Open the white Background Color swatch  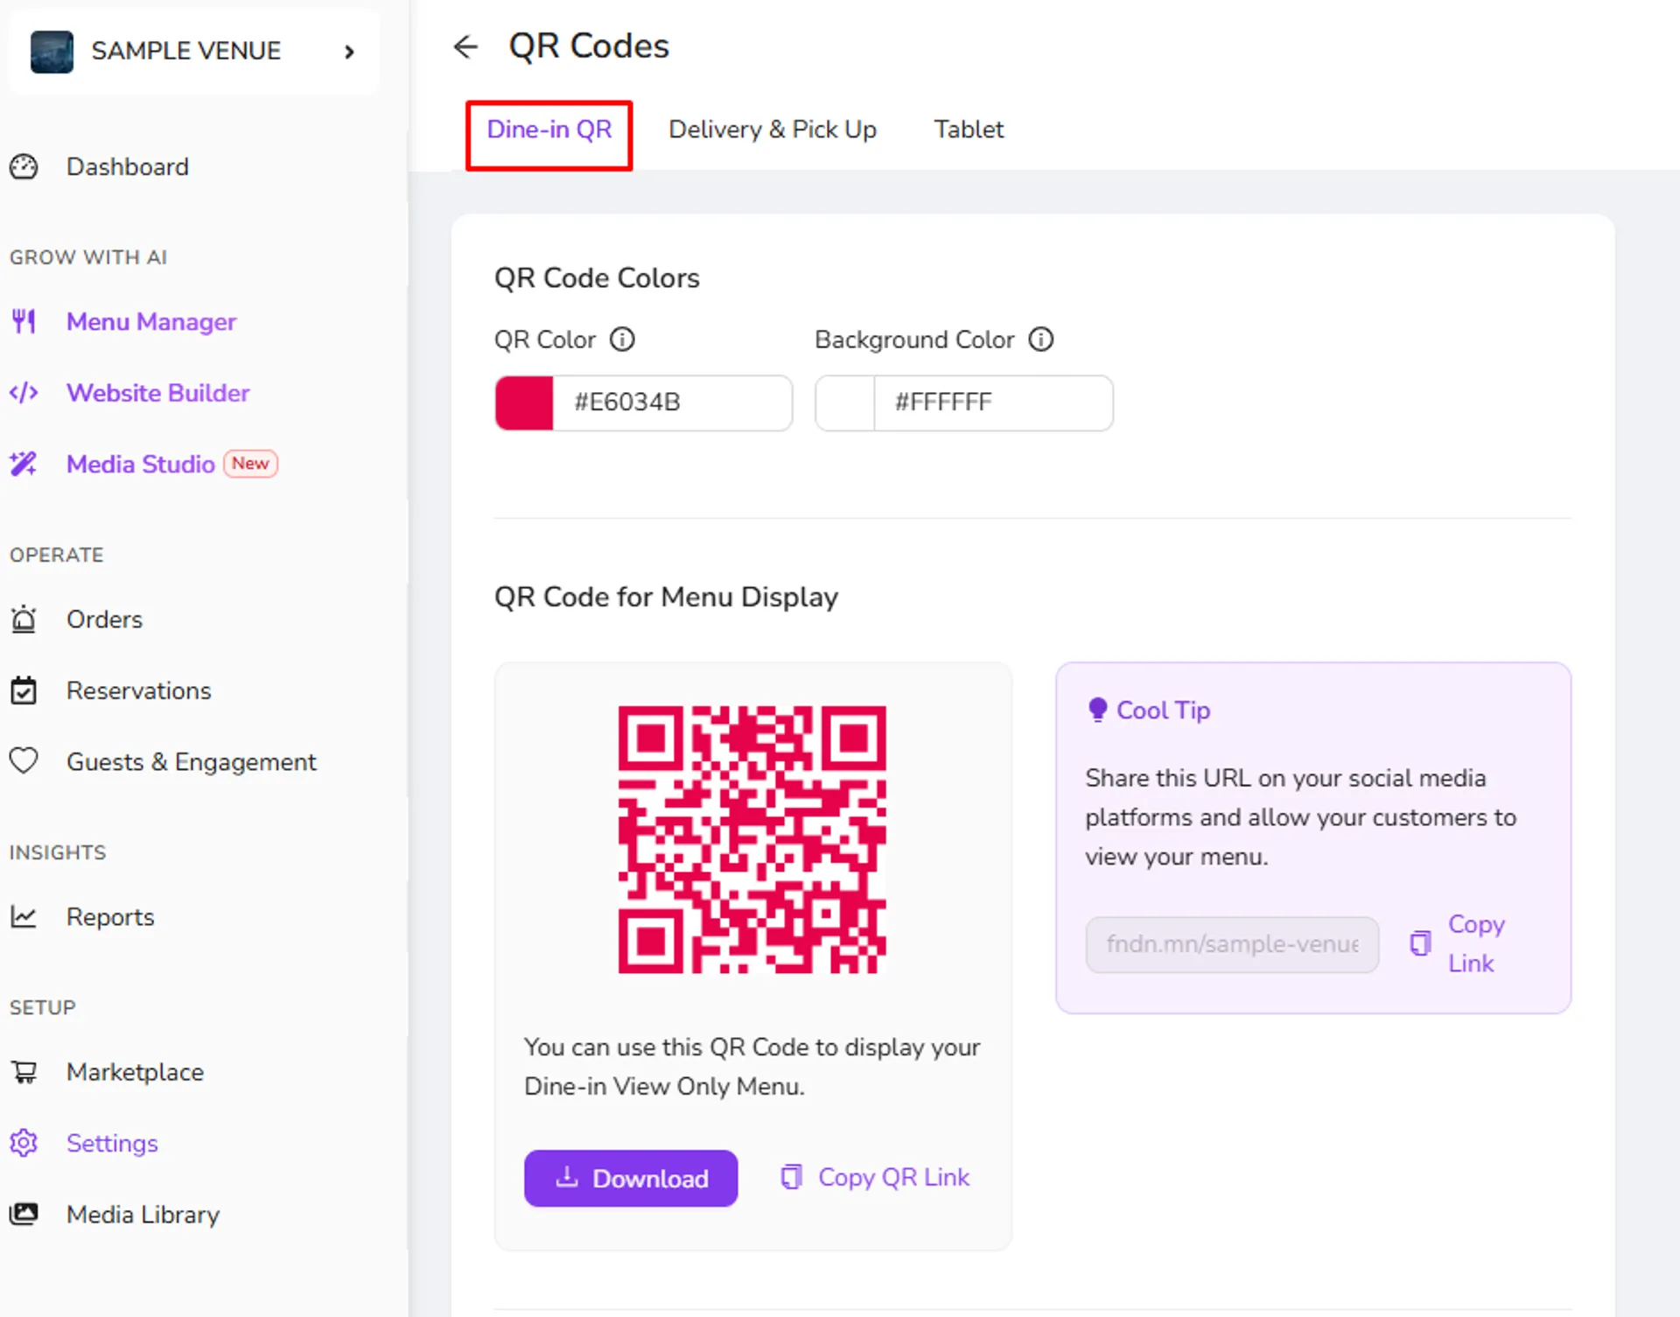click(845, 403)
